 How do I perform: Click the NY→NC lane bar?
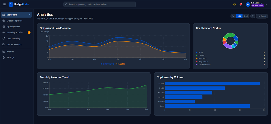point(189,93)
